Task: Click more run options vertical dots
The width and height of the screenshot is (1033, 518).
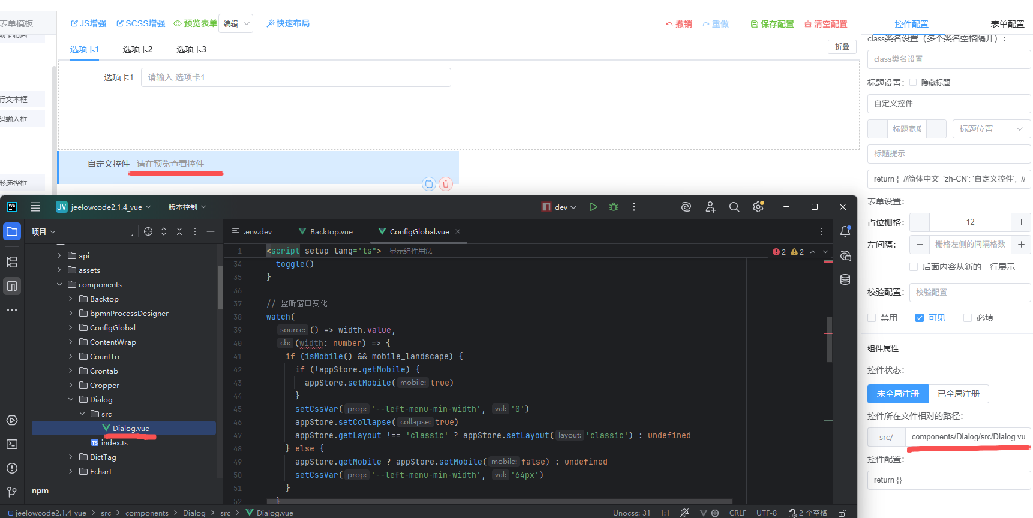Action: click(x=634, y=207)
